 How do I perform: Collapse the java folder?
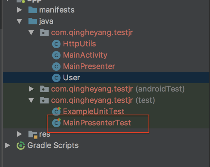pos(19,21)
